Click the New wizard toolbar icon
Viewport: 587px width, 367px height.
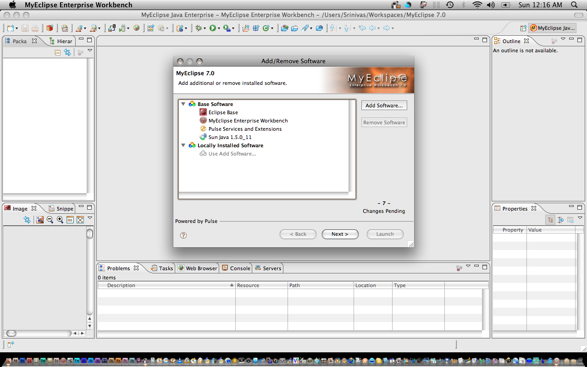tap(10, 28)
